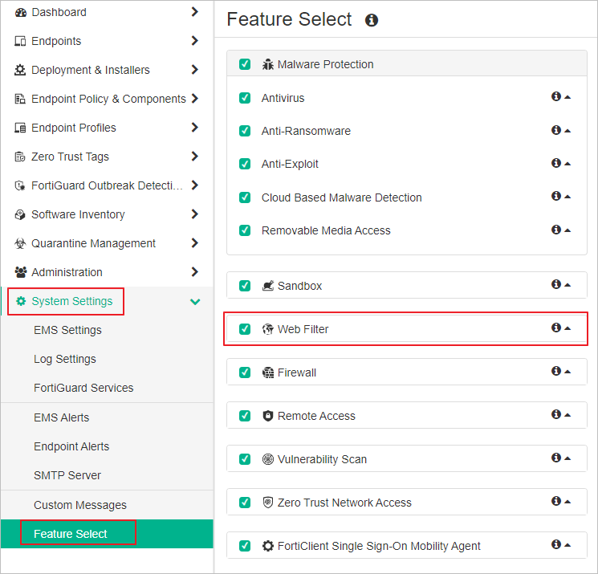Screen dimensions: 598x574
Task: Toggle the Antivirus checkbox
Action: [x=245, y=98]
